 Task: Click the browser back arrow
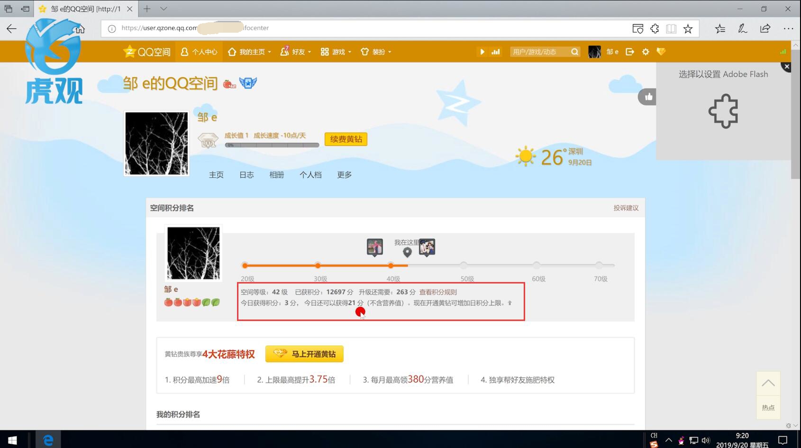click(11, 28)
